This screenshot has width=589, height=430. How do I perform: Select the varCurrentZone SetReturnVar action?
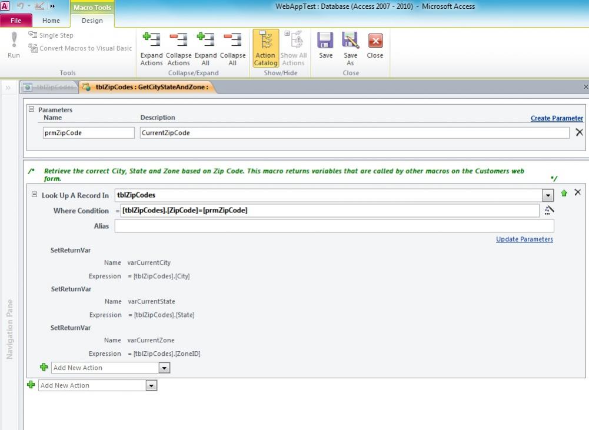pos(71,328)
